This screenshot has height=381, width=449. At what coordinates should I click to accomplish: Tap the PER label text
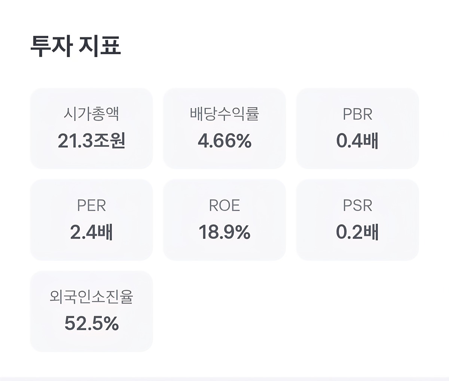[91, 205]
